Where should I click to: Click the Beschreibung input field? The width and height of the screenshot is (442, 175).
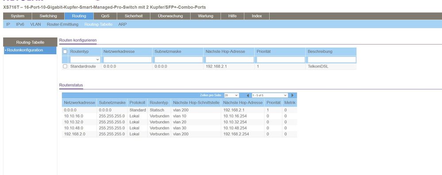tap(332, 60)
